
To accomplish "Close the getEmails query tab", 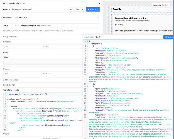I will (19, 3).
